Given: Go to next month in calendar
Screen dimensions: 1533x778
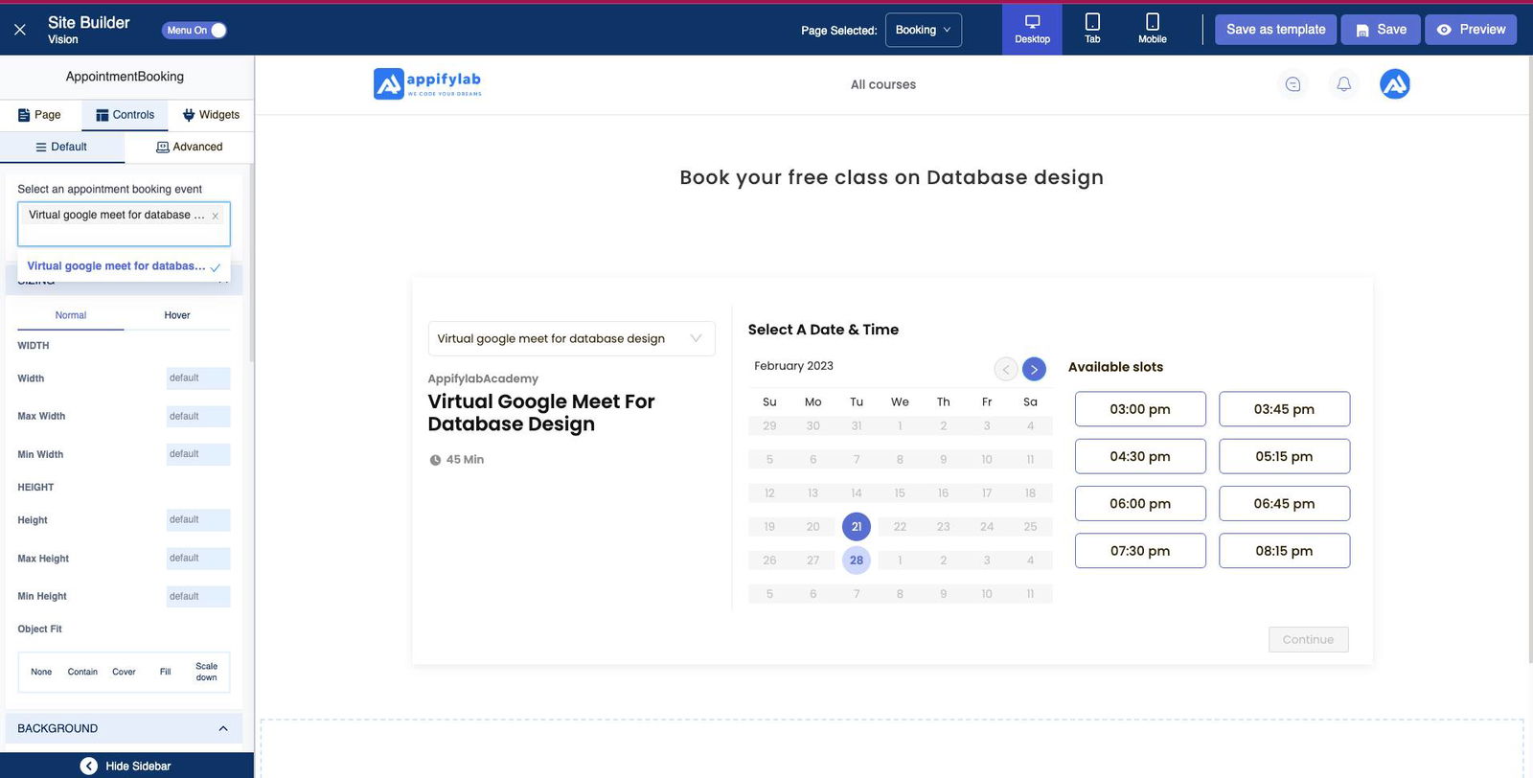Looking at the screenshot, I should pos(1034,369).
